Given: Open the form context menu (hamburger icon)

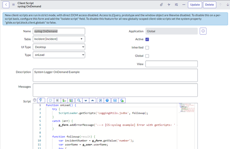Looking at the screenshot, I should coord(13,5).
